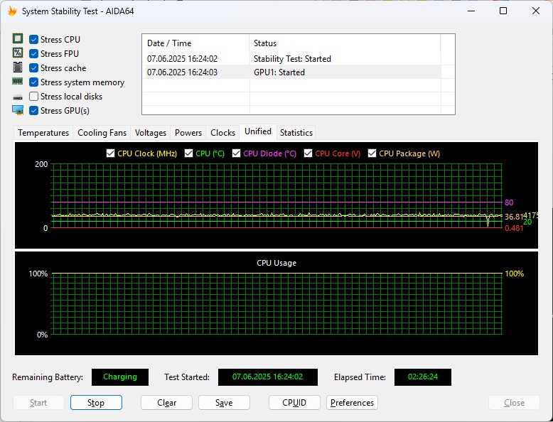The image size is (553, 422).
Task: Toggle the Stress system memory checkbox
Action: pyautogui.click(x=34, y=82)
